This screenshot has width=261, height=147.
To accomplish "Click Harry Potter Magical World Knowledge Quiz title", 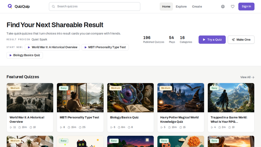I will pos(179,120).
